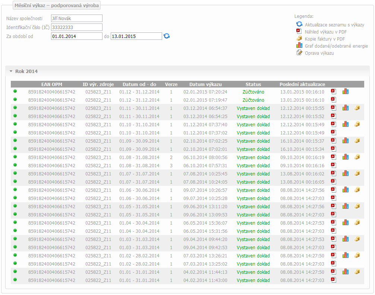Open invoice copy for 025823_Z11 November 2014 row

click(x=357, y=108)
